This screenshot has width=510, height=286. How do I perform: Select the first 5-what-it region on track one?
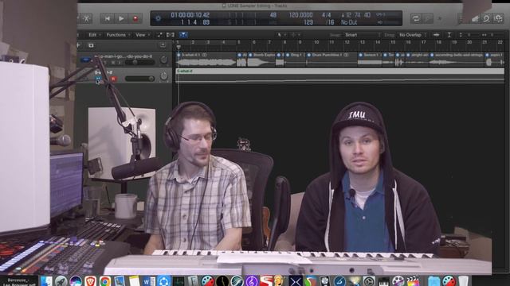tap(206, 60)
